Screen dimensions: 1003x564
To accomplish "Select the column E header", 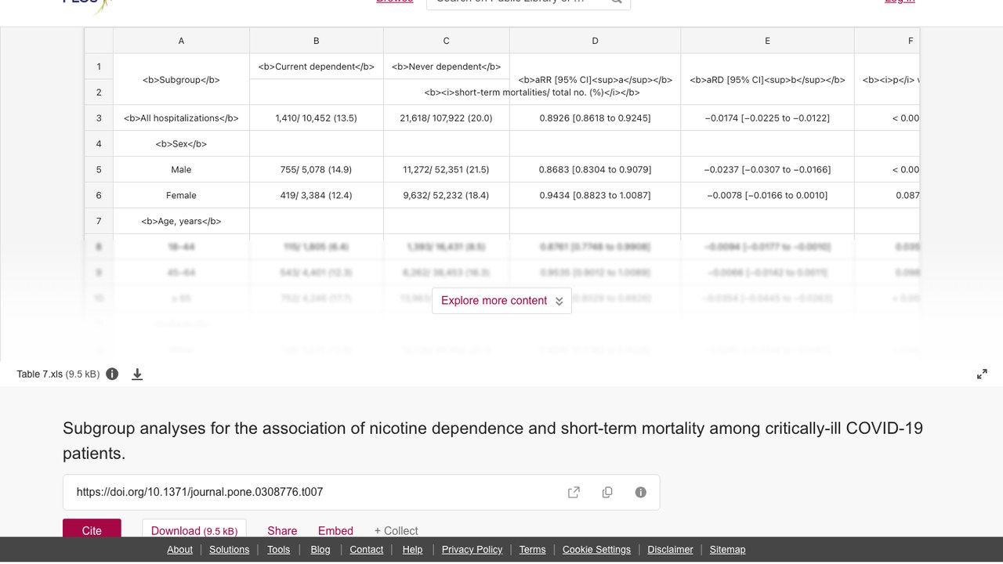I will click(767, 41).
